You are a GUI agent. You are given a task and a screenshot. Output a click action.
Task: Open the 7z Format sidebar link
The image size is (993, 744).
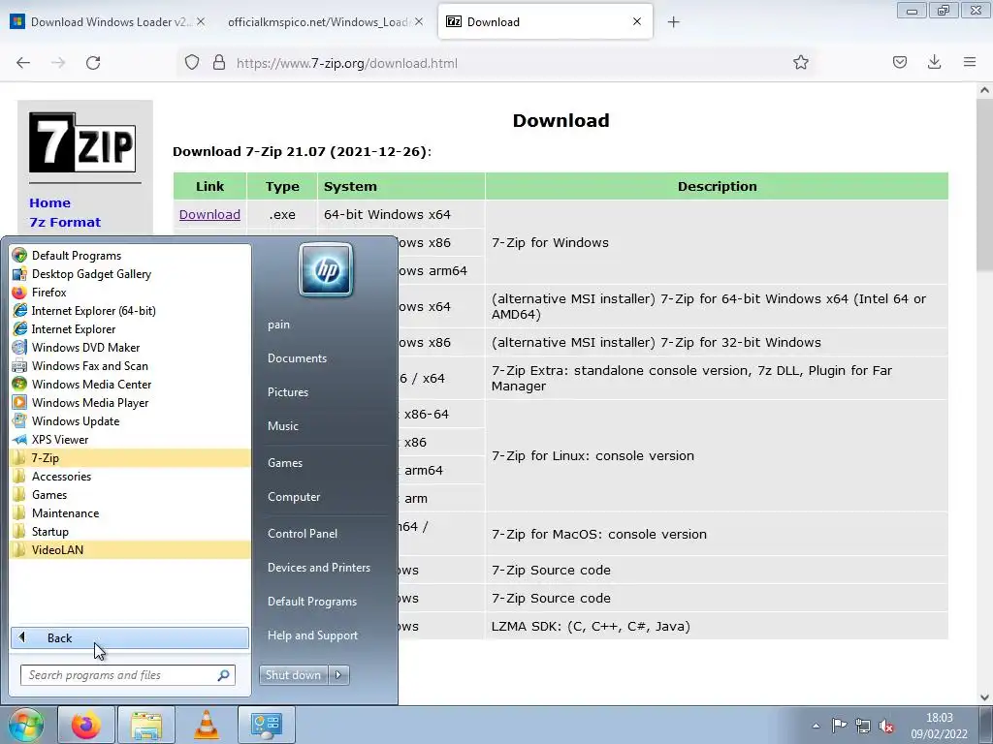point(65,222)
